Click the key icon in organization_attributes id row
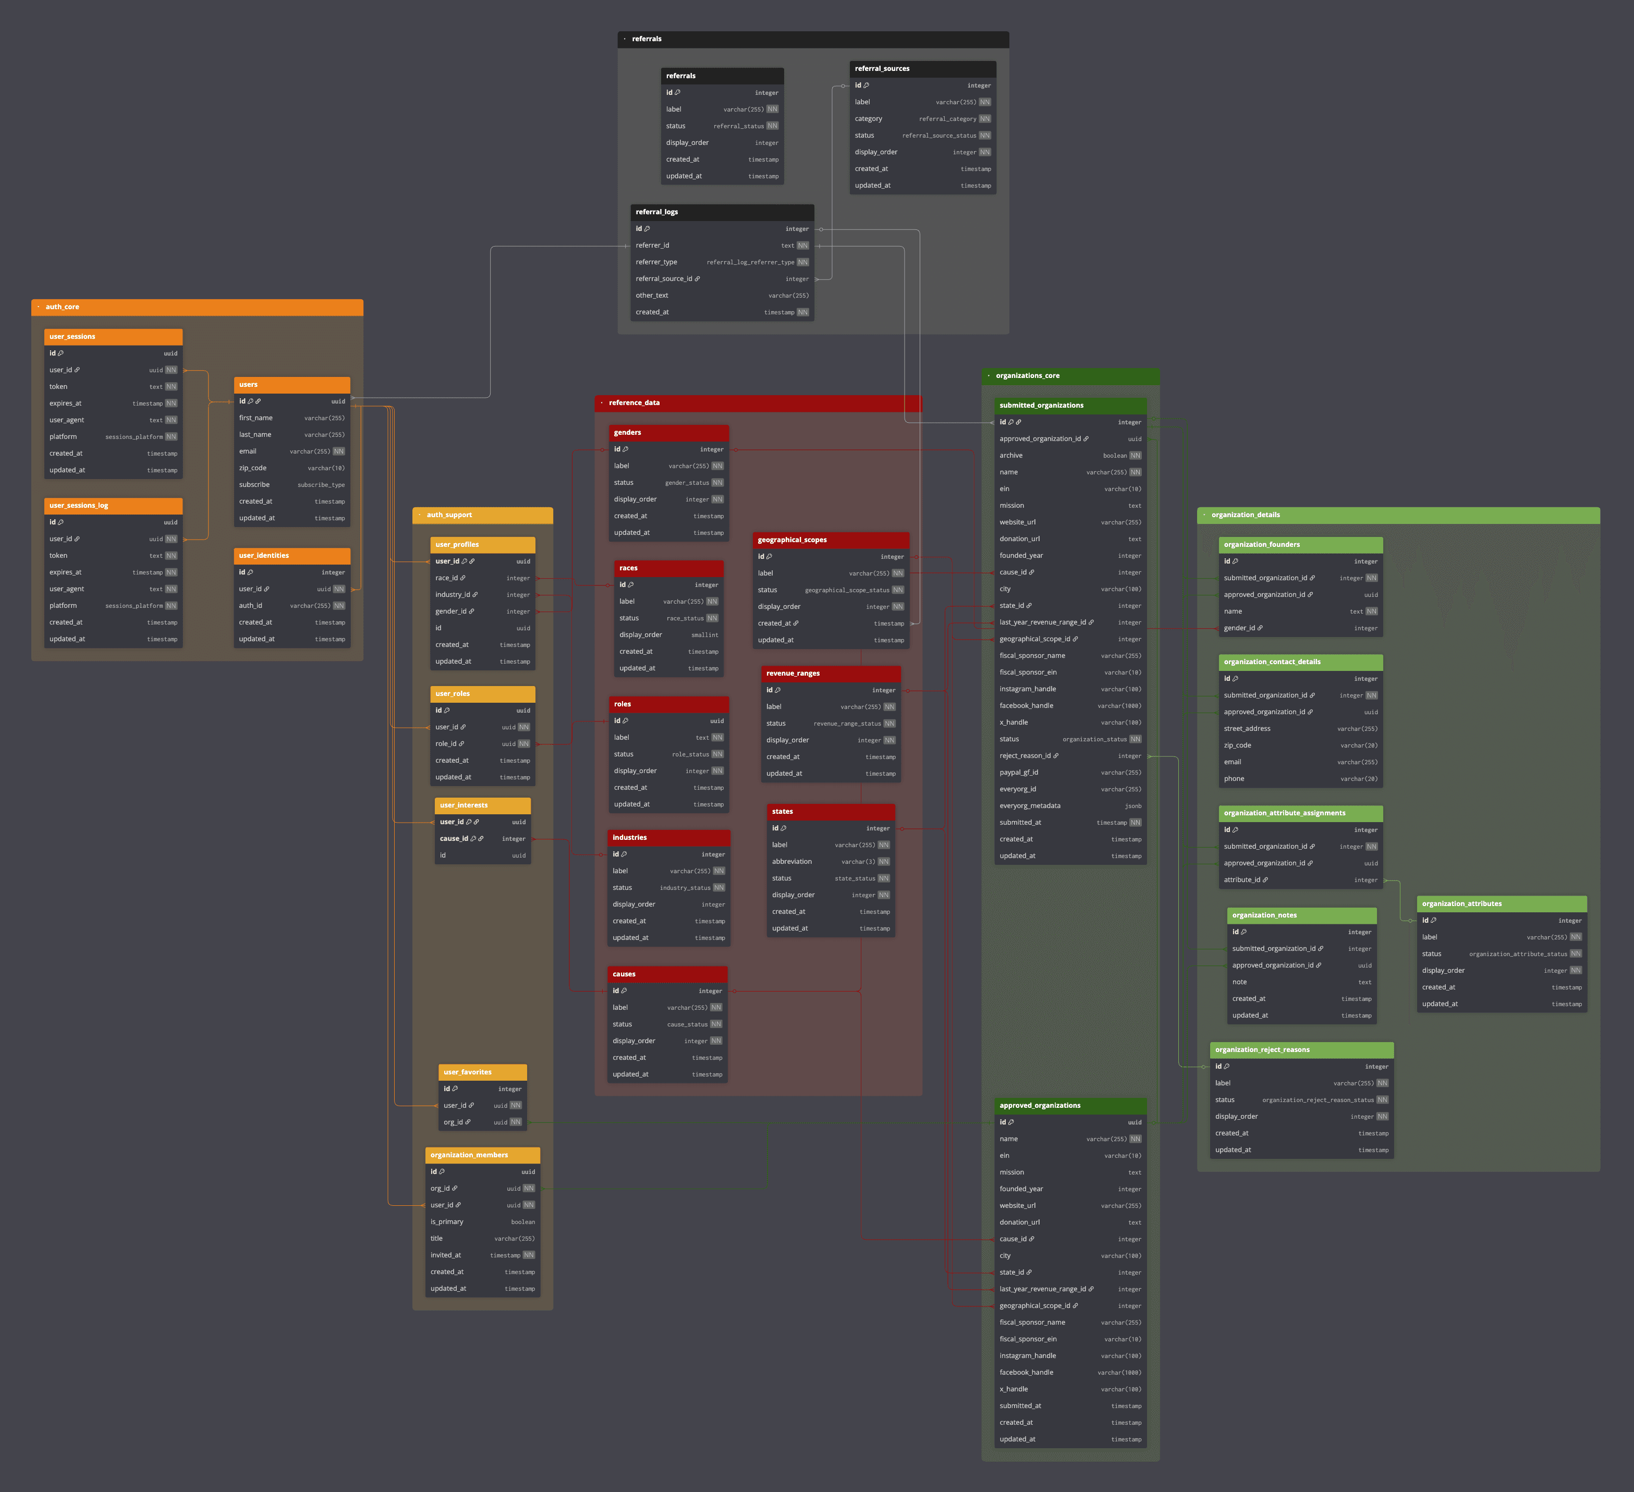 (1433, 921)
